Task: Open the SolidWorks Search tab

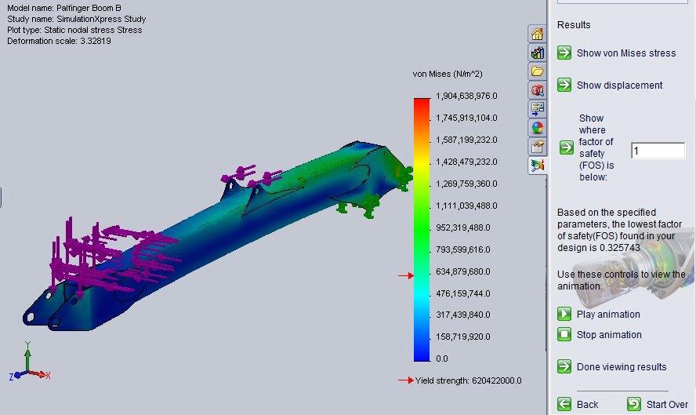Action: point(537,90)
